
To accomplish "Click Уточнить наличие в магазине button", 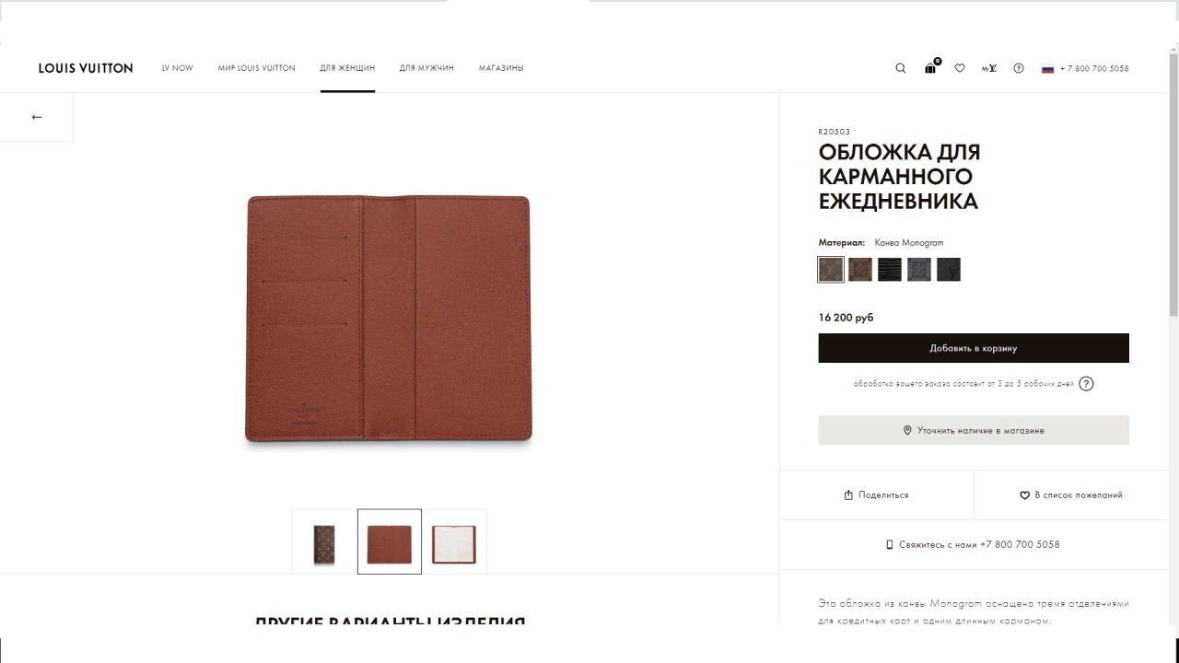I will [974, 430].
